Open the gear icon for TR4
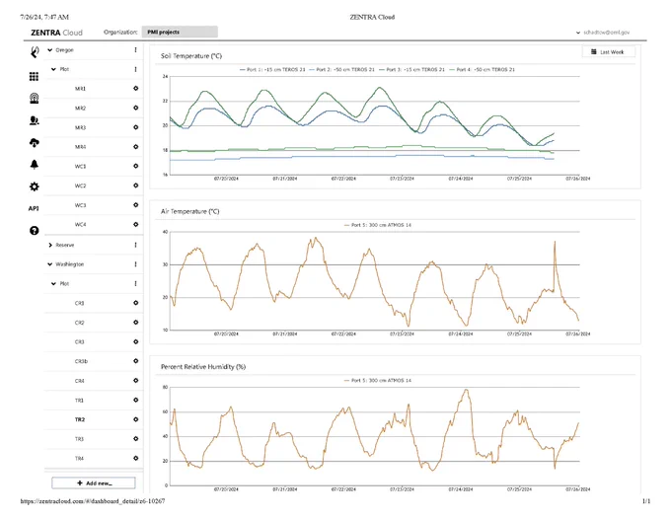Viewport: 671px width, 518px height. (x=135, y=458)
